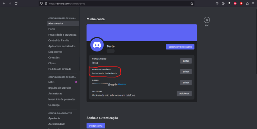Click the username teste.teste.teste.teste

click(104, 74)
